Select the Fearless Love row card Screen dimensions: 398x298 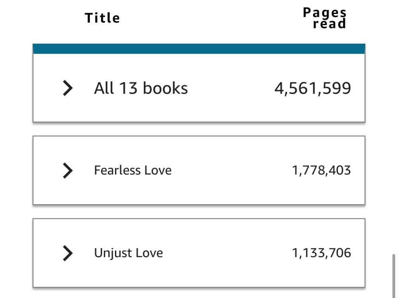pos(199,170)
